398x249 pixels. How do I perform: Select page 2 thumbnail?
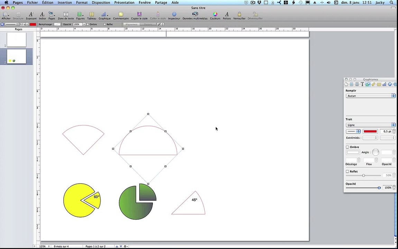(17, 56)
